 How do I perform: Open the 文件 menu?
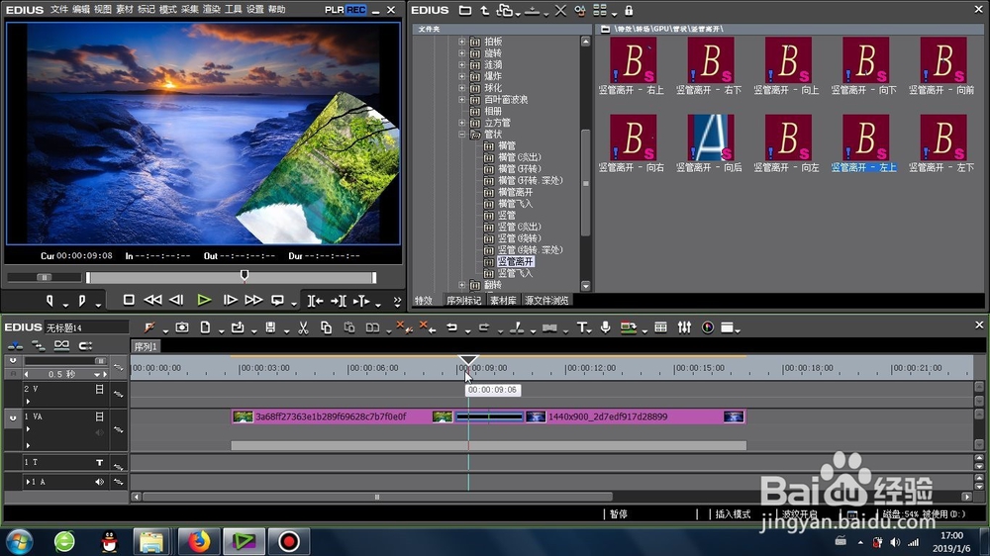pyautogui.click(x=58, y=10)
